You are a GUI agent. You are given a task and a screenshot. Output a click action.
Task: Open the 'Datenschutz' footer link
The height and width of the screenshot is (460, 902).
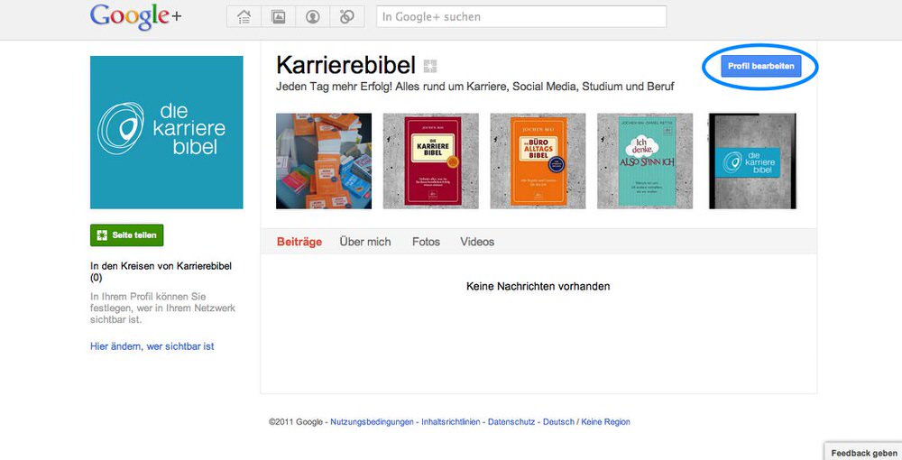click(x=511, y=422)
